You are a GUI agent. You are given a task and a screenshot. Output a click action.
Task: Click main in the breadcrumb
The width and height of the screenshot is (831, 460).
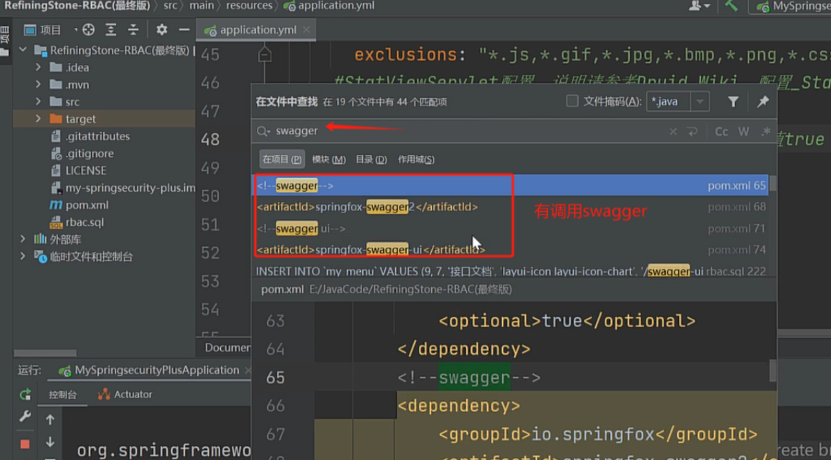click(201, 6)
